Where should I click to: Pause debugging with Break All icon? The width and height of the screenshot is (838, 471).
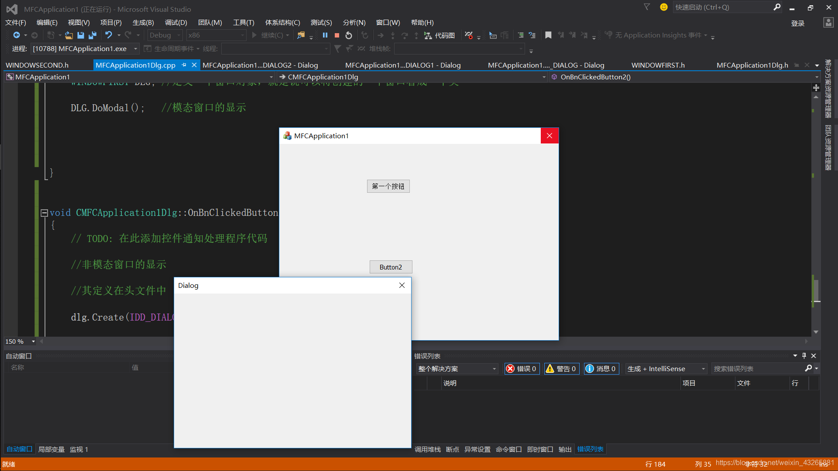(x=325, y=35)
